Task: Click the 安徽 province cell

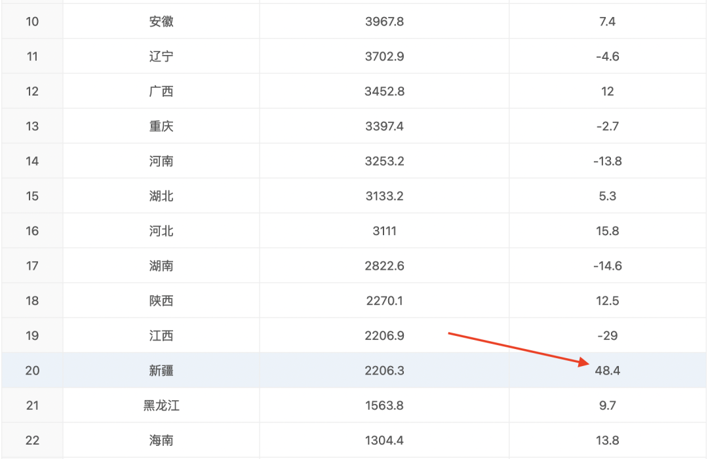Action: click(161, 22)
